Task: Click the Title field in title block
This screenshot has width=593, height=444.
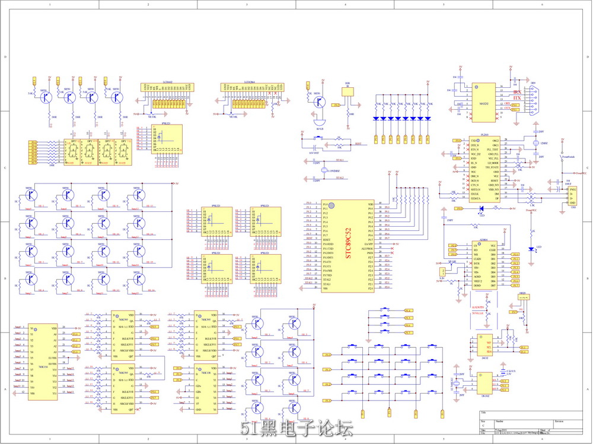Action: (x=531, y=414)
